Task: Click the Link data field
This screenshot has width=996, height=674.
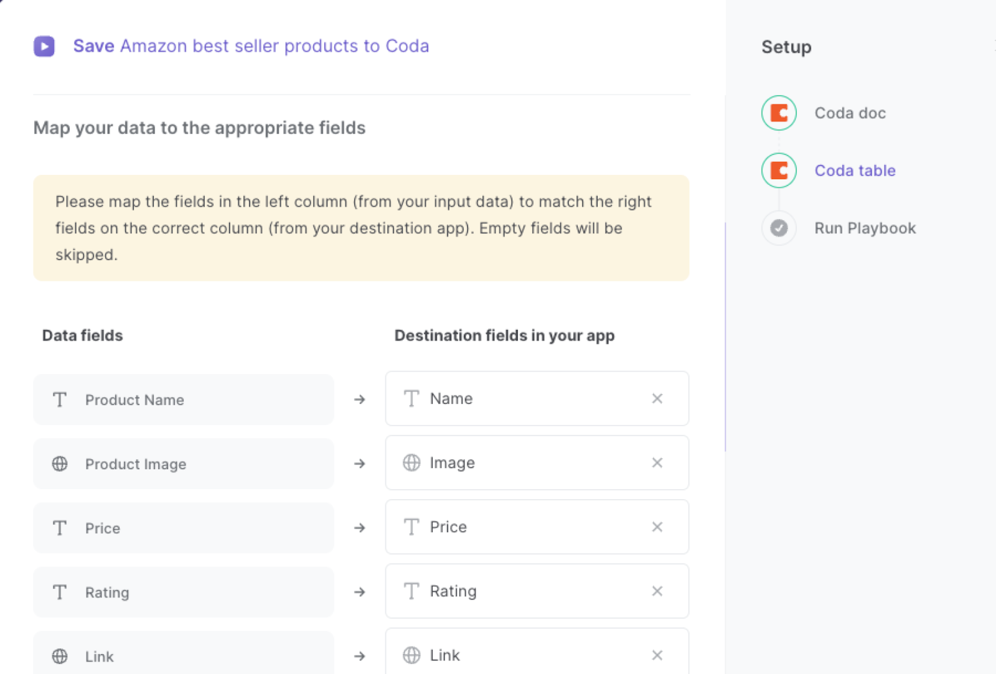Action: point(184,652)
